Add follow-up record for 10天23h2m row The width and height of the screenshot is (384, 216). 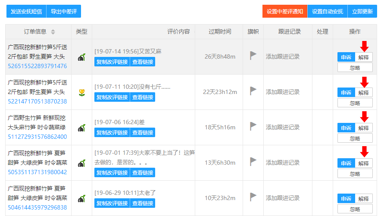coord(283,198)
